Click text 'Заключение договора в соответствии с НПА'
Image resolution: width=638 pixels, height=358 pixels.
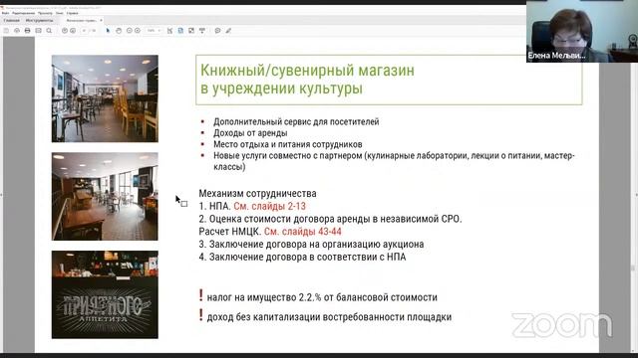coord(308,257)
